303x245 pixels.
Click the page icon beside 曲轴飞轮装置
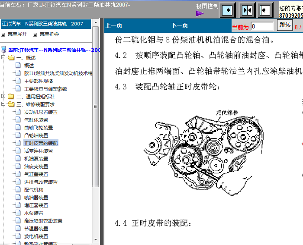[x=18, y=127]
